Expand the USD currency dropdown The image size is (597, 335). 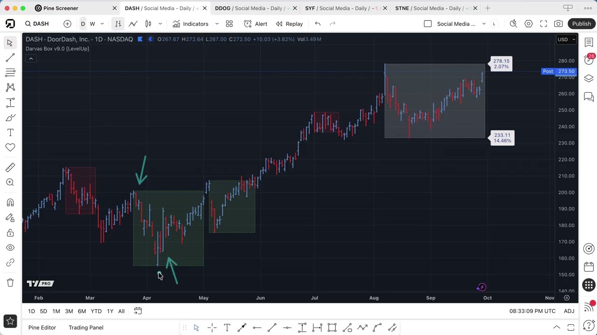(x=567, y=40)
